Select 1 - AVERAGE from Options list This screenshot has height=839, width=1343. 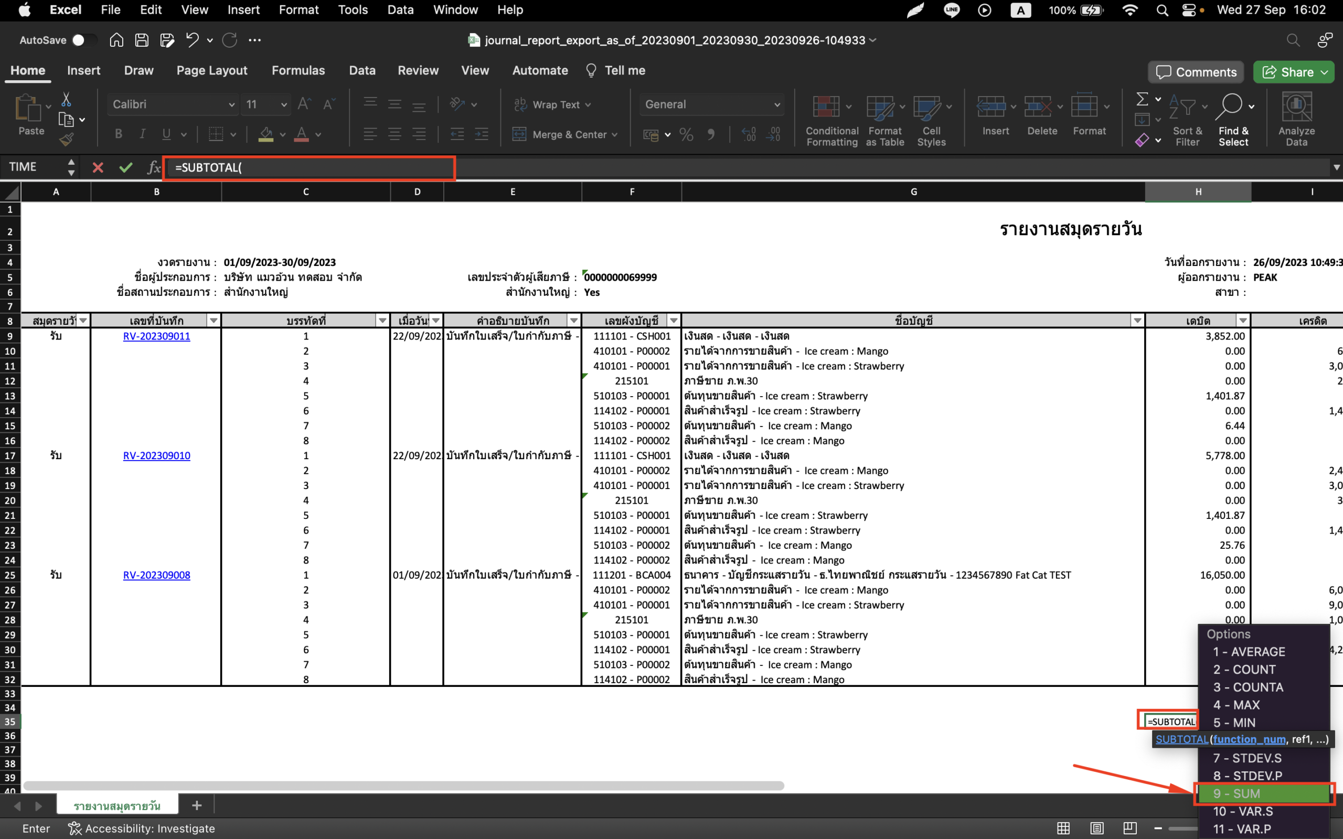click(x=1264, y=652)
